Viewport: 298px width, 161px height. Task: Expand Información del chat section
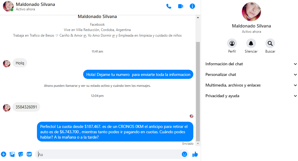tap(251, 64)
